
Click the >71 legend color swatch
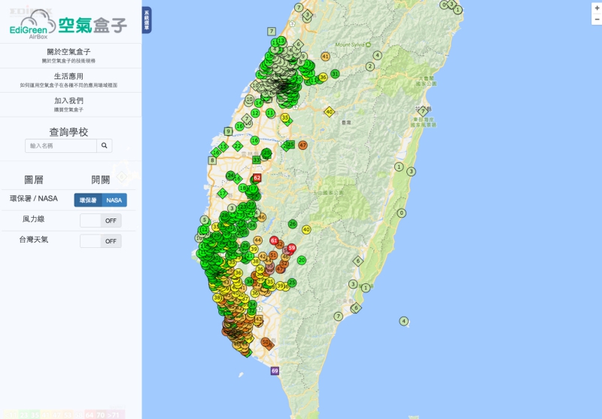click(x=116, y=415)
